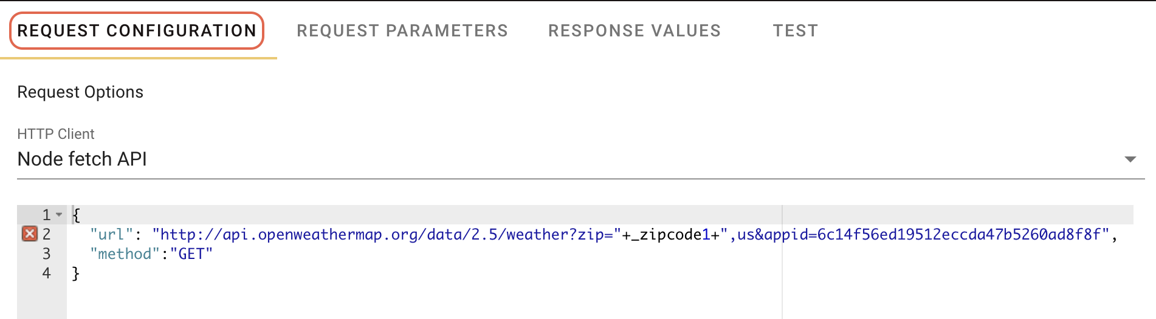Collapse the code fold arrow on line 1
This screenshot has width=1156, height=319.
pyautogui.click(x=59, y=215)
